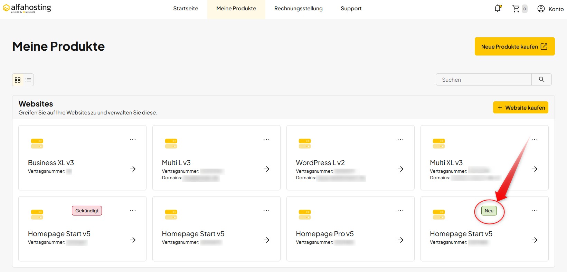
Task: Click the cart item count 0
Action: pos(525,9)
